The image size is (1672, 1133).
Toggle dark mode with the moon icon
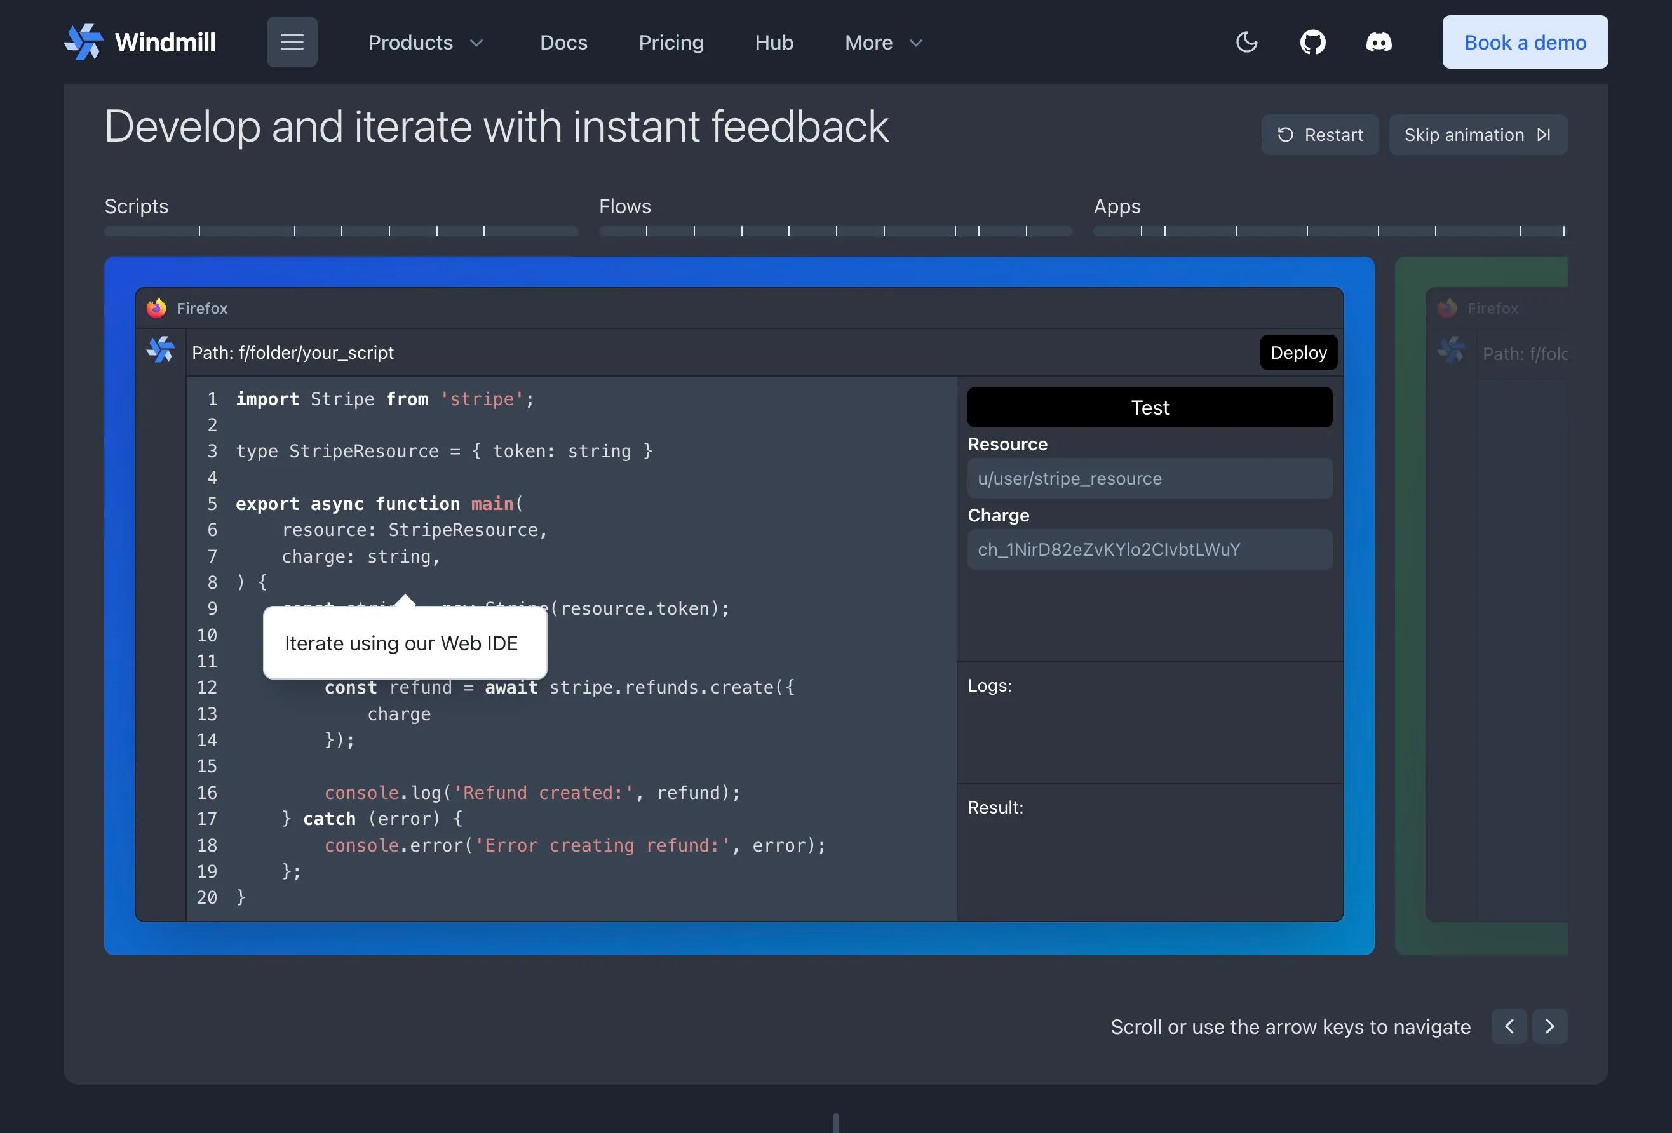pyautogui.click(x=1246, y=42)
